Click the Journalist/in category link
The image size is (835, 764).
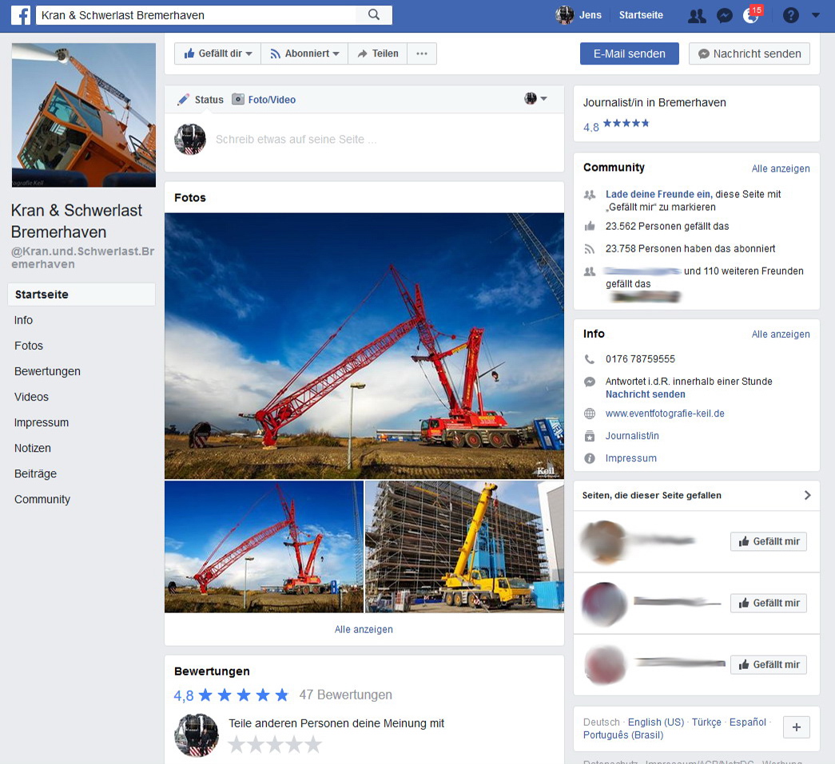632,436
